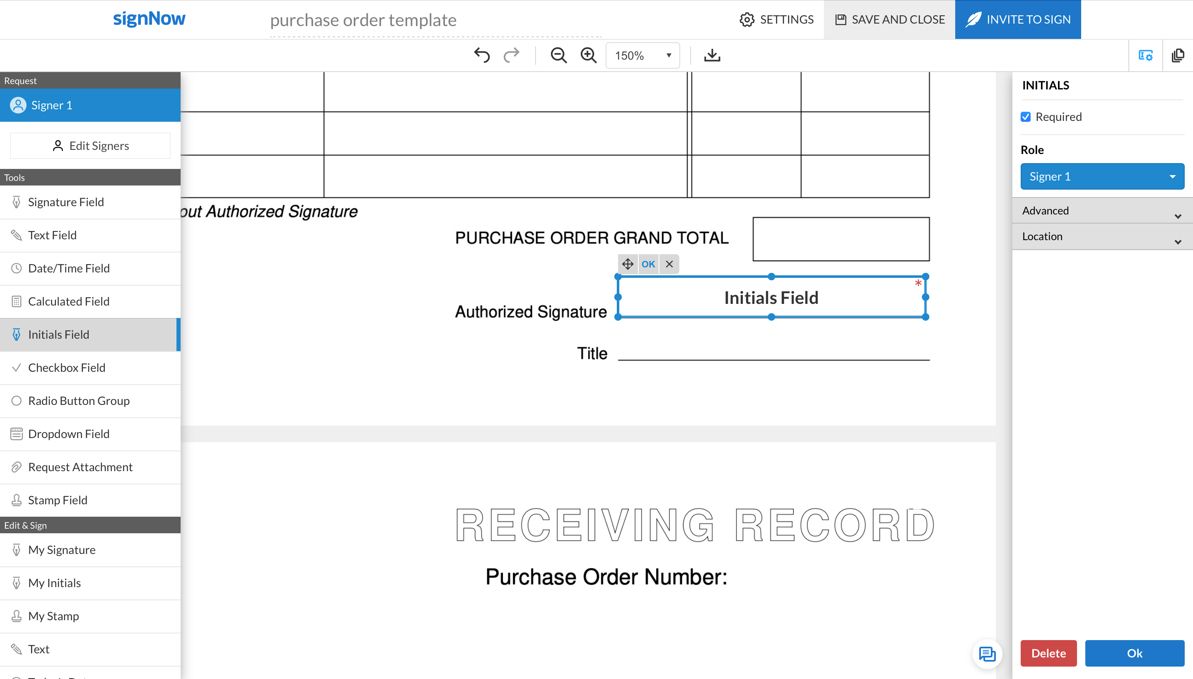Uncheck the Required checkbox
Image resolution: width=1193 pixels, height=679 pixels.
[1026, 117]
